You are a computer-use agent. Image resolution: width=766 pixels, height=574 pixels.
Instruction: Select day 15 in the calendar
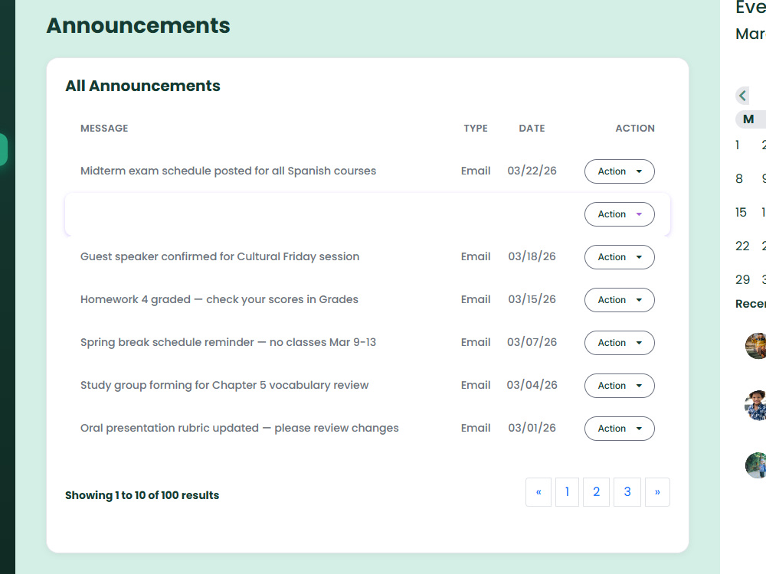click(x=741, y=212)
